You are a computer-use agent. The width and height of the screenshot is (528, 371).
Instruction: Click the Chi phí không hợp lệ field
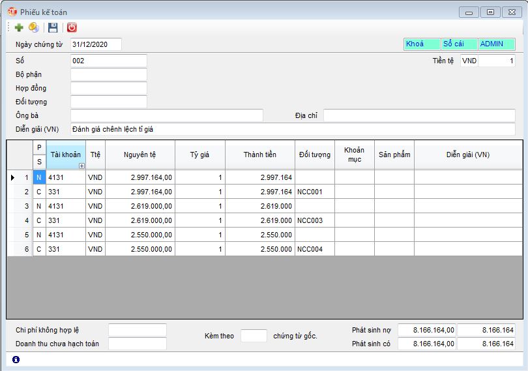pos(137,330)
